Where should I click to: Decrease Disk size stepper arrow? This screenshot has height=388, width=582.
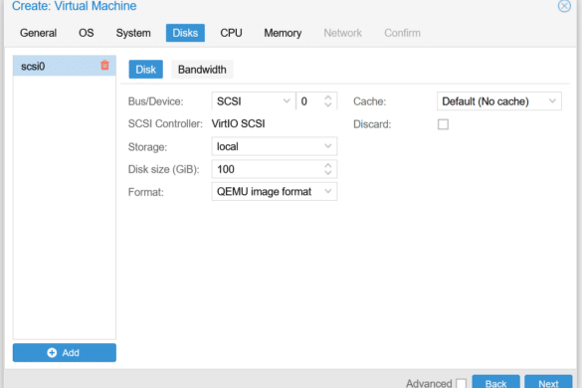click(x=327, y=173)
